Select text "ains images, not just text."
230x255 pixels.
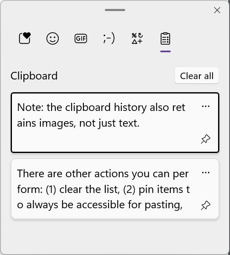pyautogui.click(x=78, y=123)
